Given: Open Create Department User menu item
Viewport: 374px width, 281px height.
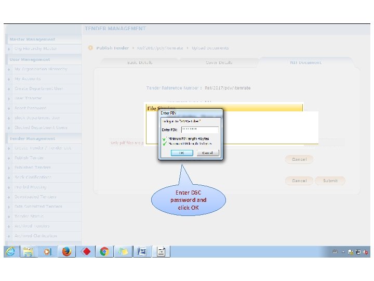Looking at the screenshot, I should [39, 88].
